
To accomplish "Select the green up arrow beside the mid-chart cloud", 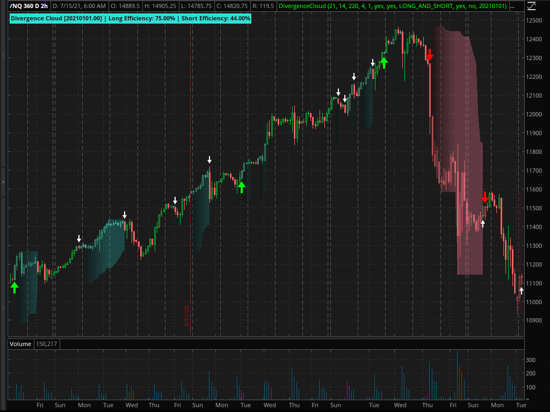I will (243, 188).
